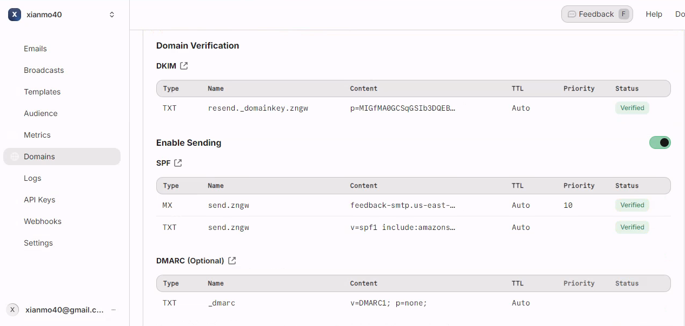Click the Feedback button
This screenshot has width=685, height=326.
(x=596, y=14)
